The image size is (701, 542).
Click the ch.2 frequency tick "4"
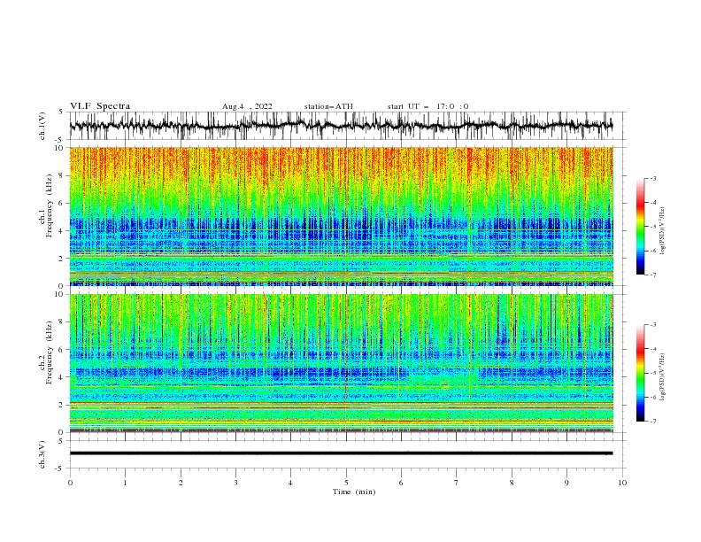click(62, 377)
